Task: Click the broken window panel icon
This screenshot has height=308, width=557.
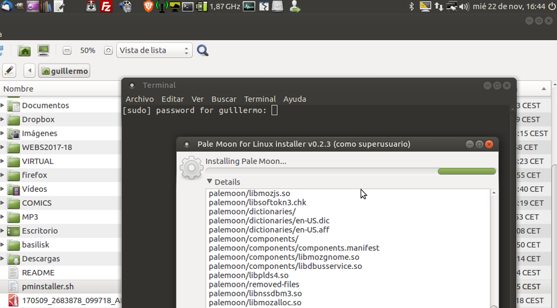Action: click(x=264, y=7)
